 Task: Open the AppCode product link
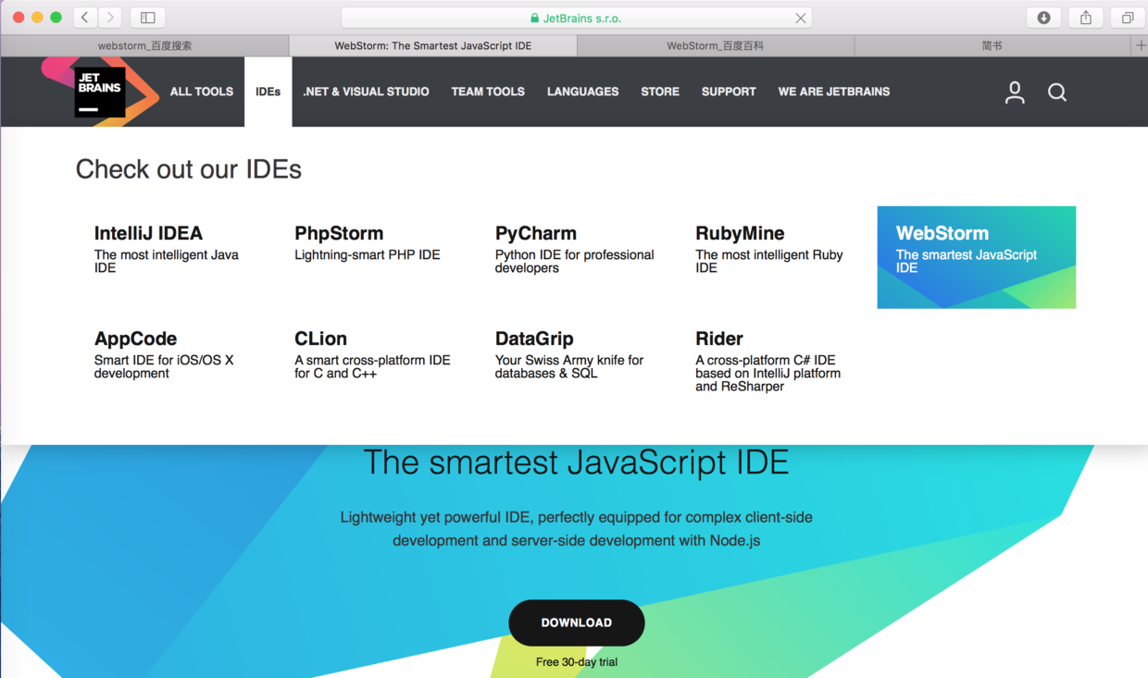[135, 339]
